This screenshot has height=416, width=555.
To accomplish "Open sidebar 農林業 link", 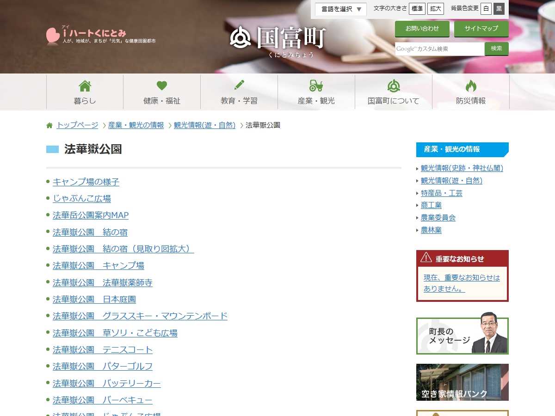I will point(431,230).
